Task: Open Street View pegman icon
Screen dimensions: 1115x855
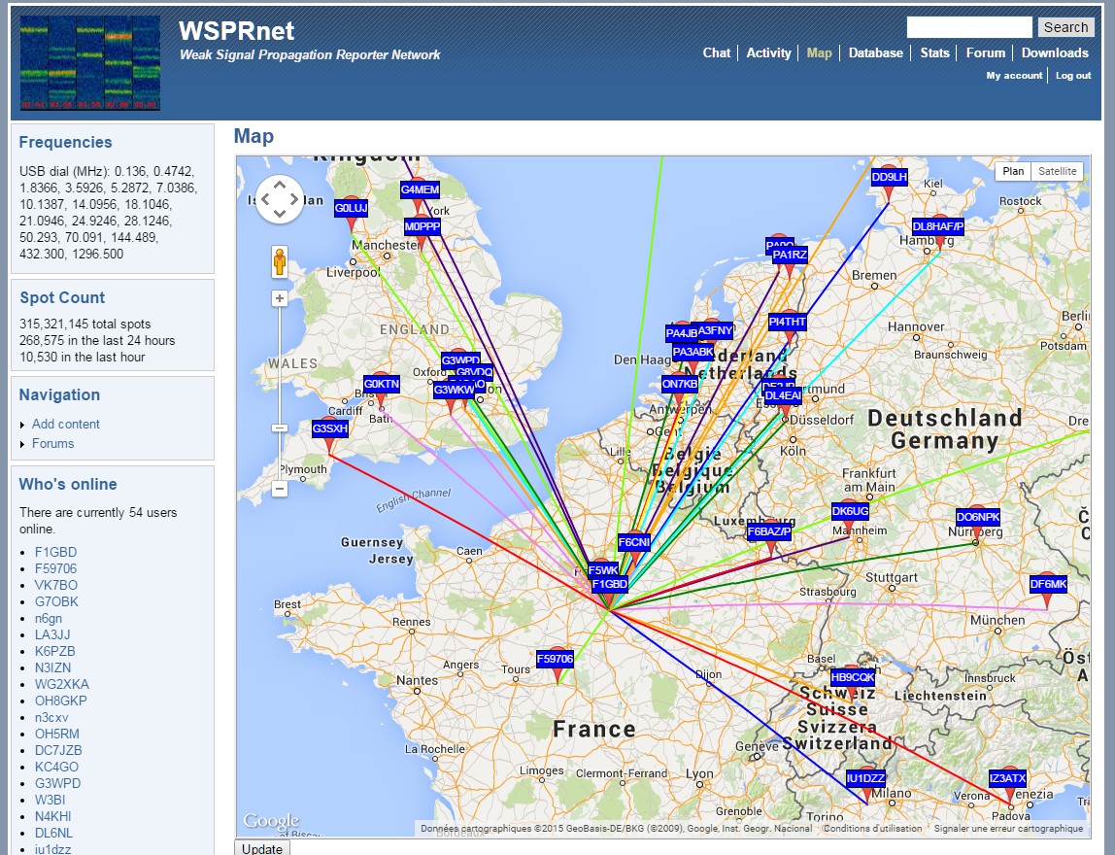Action: pos(280,261)
